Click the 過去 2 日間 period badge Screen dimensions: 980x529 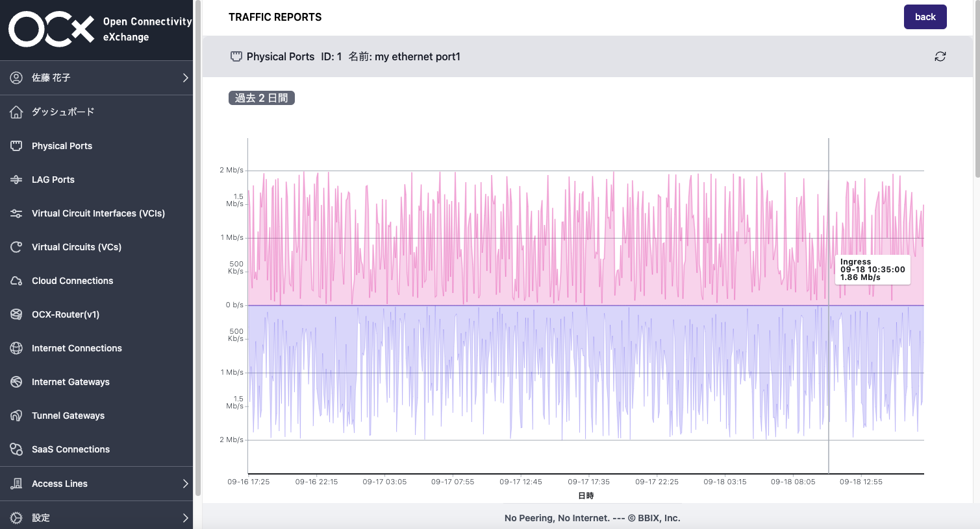pyautogui.click(x=262, y=98)
